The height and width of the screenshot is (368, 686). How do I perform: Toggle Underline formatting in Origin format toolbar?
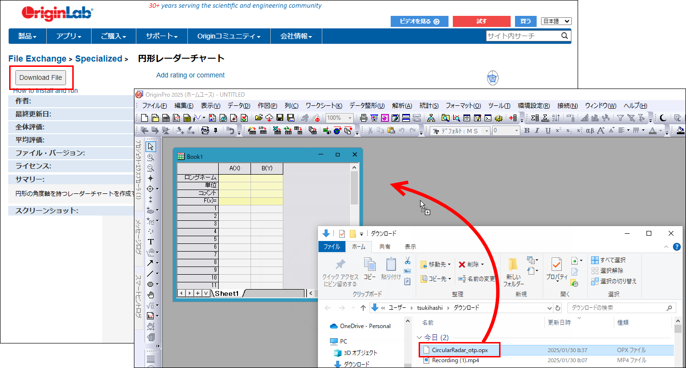[x=548, y=130]
